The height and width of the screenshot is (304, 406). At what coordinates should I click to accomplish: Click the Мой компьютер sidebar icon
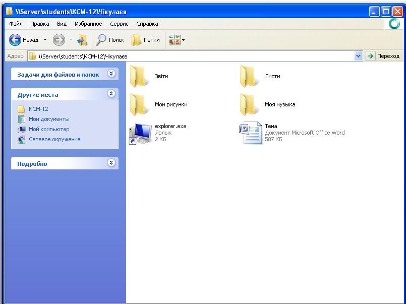point(21,129)
